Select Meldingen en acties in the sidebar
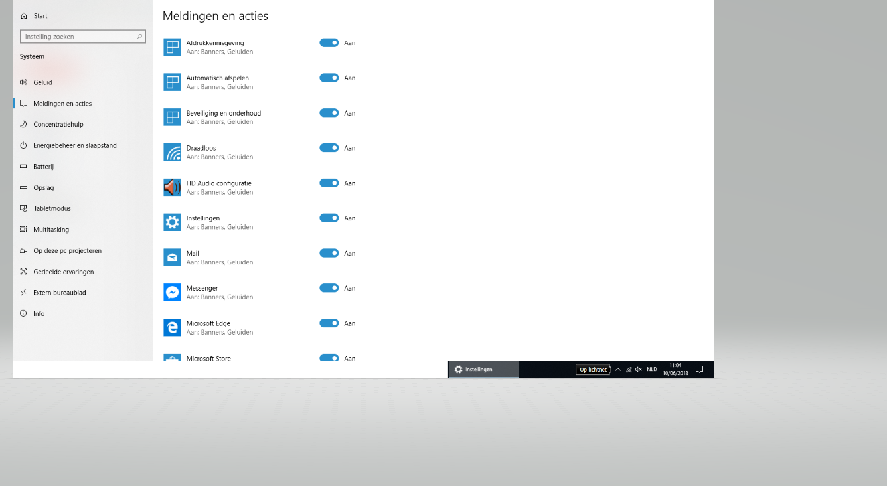This screenshot has width=887, height=486. (82, 104)
